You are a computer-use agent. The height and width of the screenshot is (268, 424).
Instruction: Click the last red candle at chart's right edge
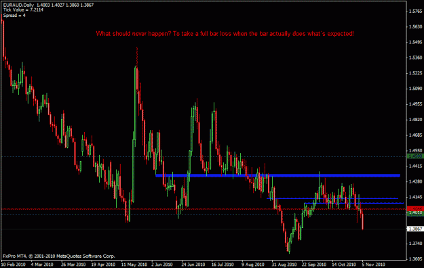363,221
